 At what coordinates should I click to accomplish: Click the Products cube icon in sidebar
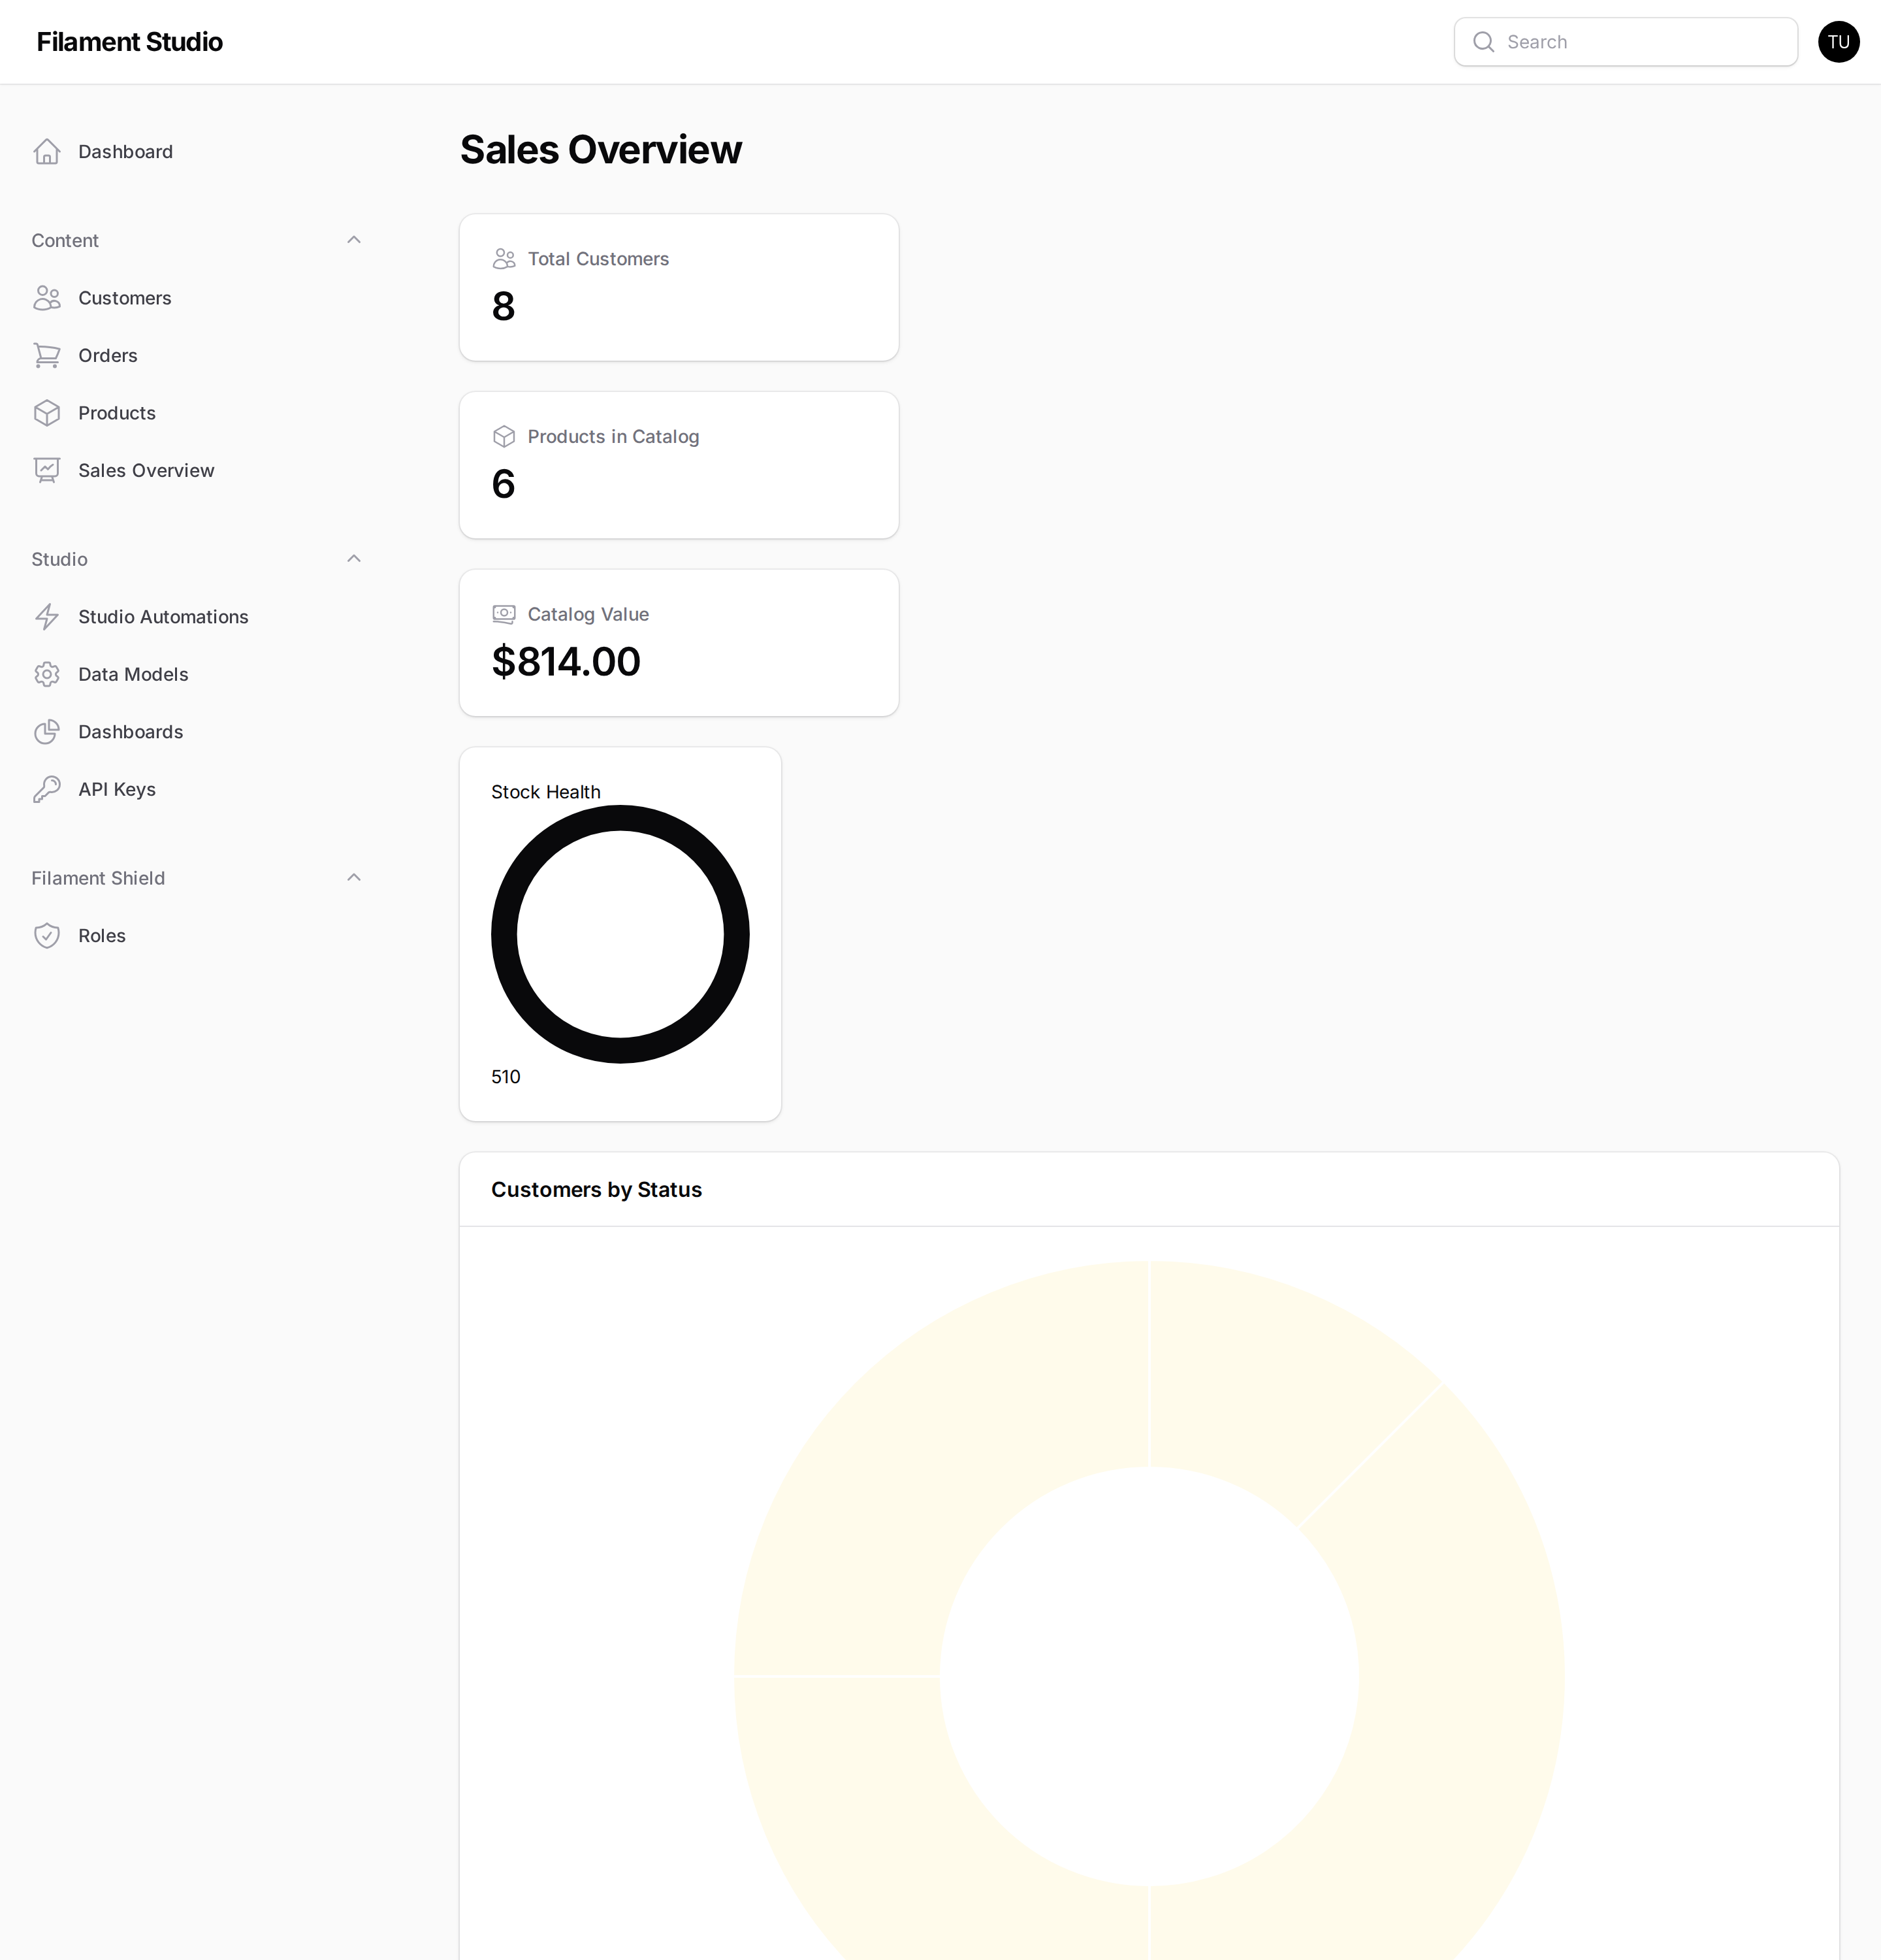click(x=47, y=413)
